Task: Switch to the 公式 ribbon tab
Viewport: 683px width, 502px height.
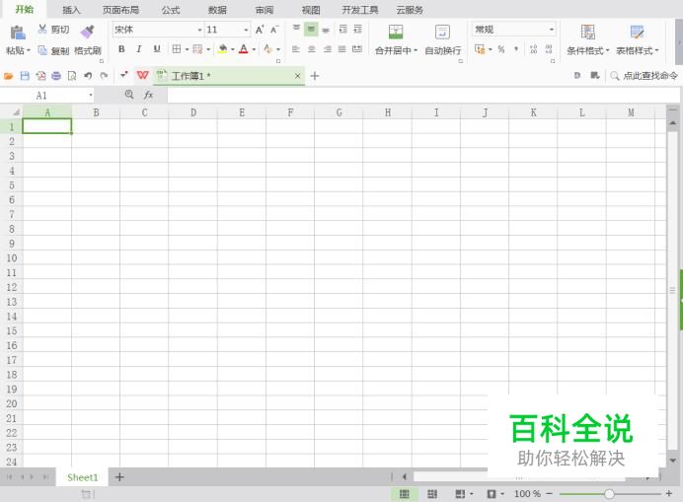Action: tap(171, 10)
